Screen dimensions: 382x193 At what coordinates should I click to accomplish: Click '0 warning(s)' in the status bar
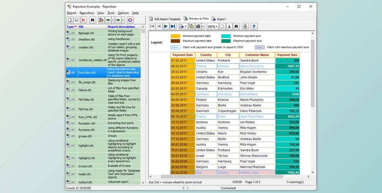click(x=295, y=182)
